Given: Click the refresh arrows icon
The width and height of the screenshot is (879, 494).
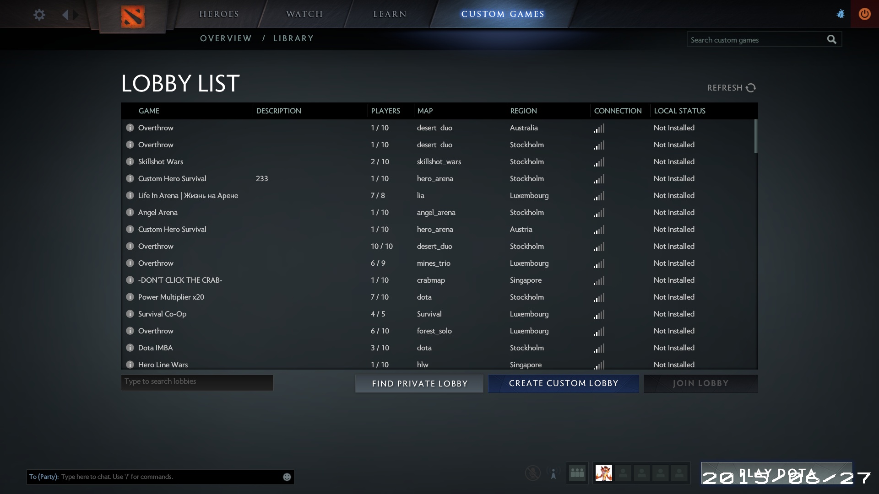Looking at the screenshot, I should [751, 88].
